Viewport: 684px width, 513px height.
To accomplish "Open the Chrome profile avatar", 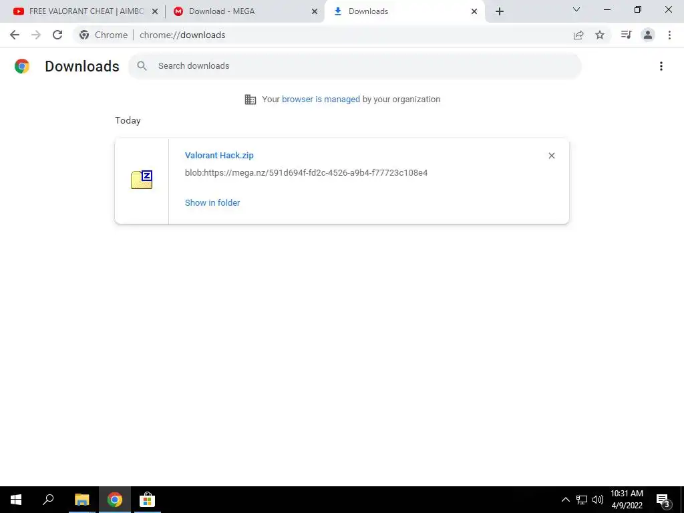I will point(648,35).
